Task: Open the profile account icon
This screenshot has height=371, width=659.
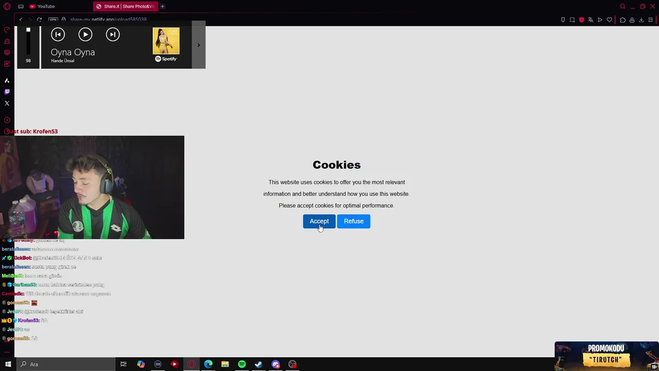Action: (x=632, y=20)
